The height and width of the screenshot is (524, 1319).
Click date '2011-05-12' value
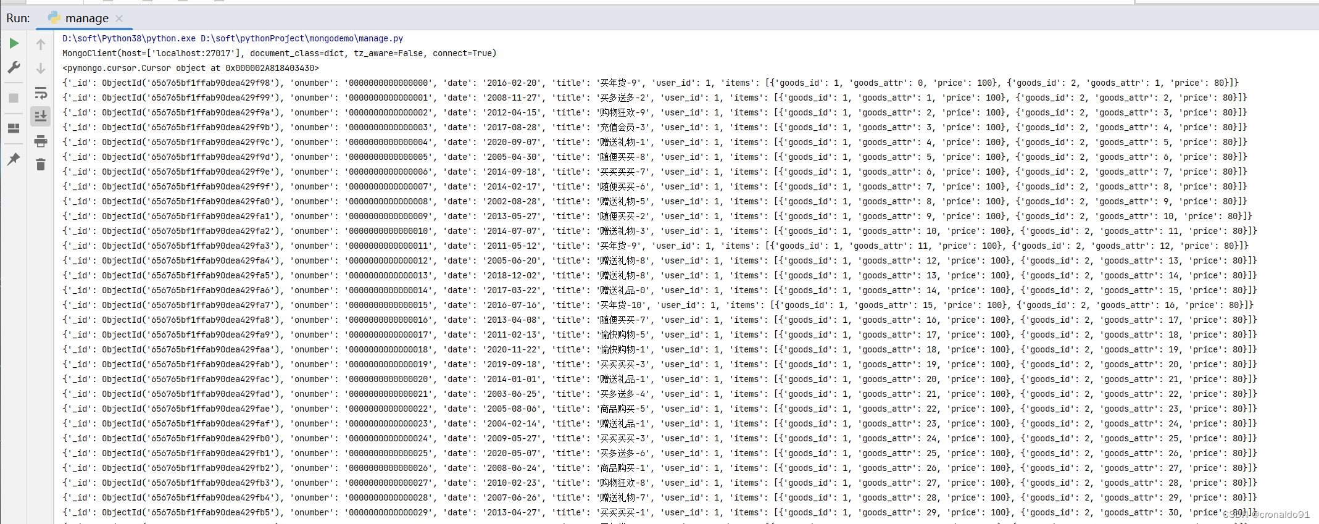511,246
